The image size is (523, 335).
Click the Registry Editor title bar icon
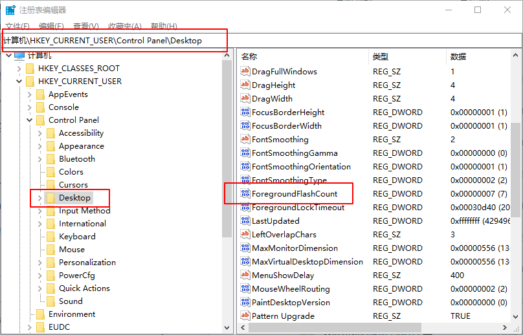pyautogui.click(x=10, y=10)
